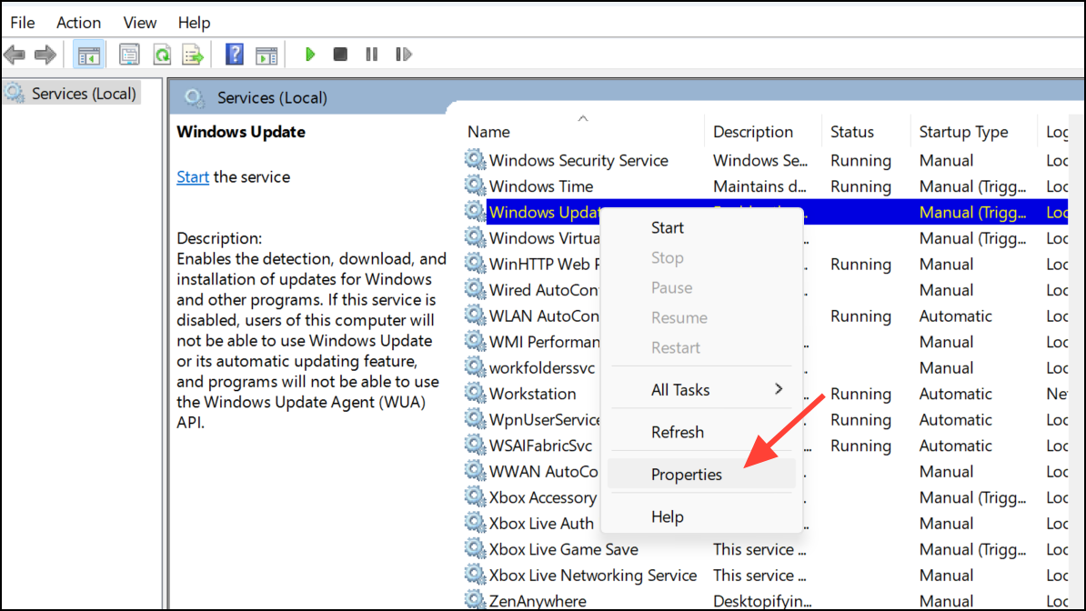Sort by the Status column header

pyautogui.click(x=867, y=131)
